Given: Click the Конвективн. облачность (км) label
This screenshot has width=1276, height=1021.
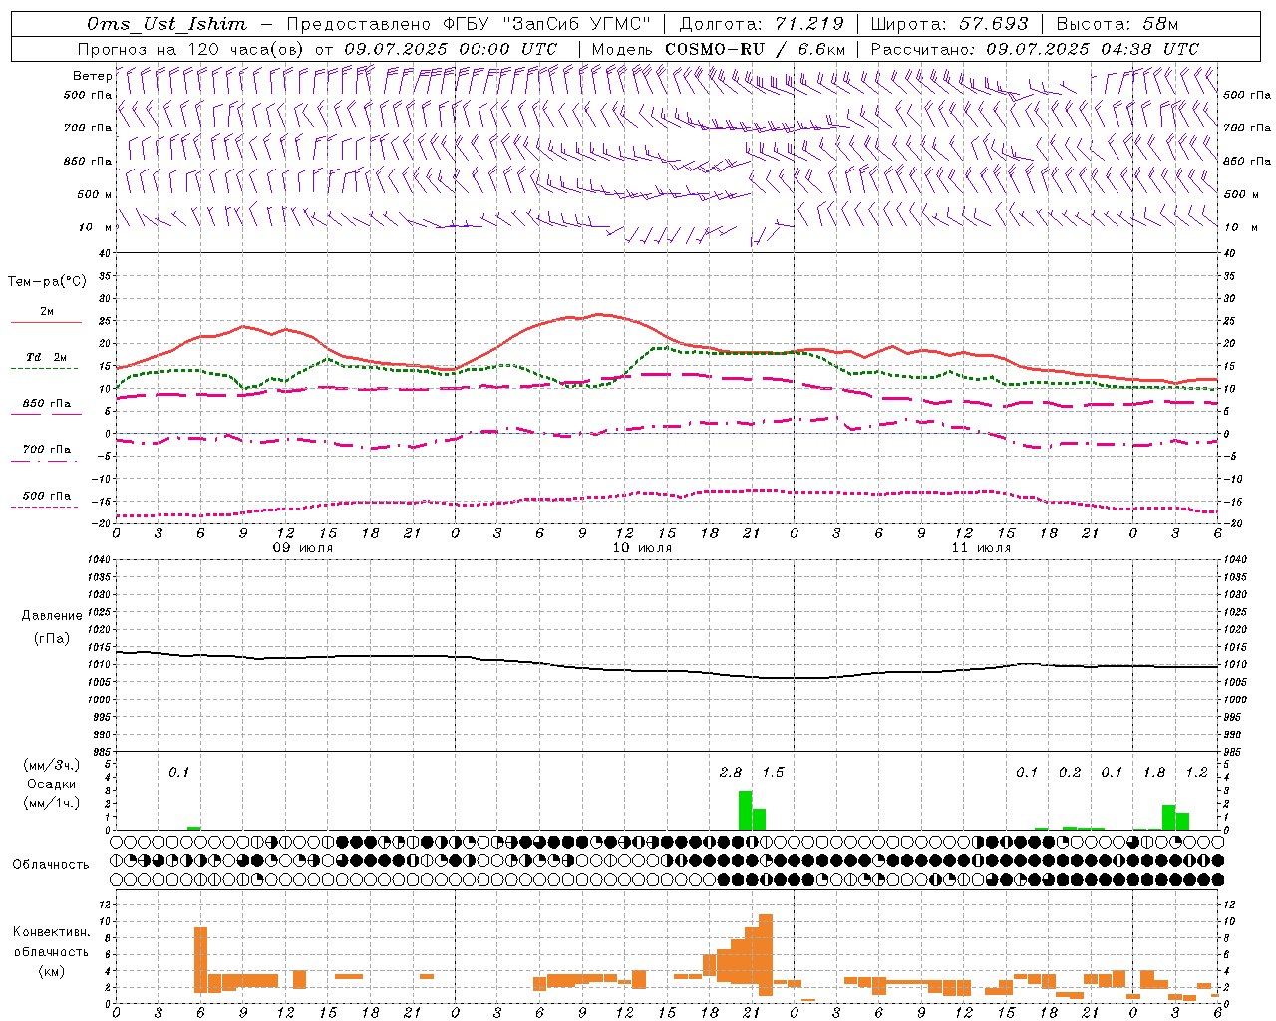Looking at the screenshot, I should point(51,951).
